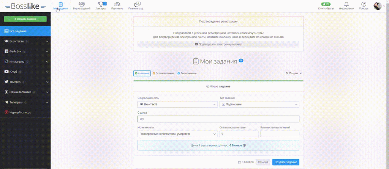Image resolution: width=389 pixels, height=169 pixels.
Task: Click the Ссылка input field
Action: coord(218,119)
